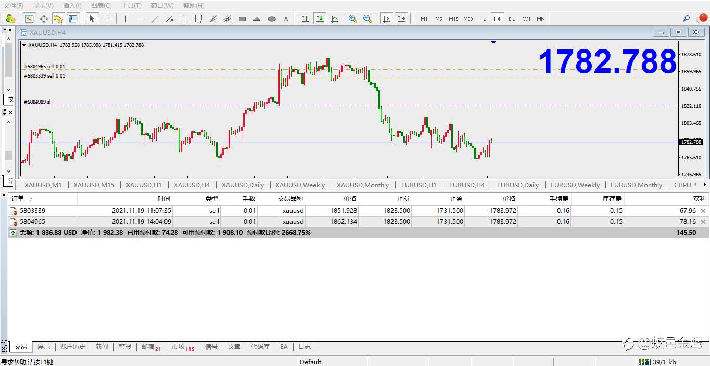Image resolution: width=710 pixels, height=366 pixels.
Task: Open the accounts icon in toolbar
Action: (x=10, y=19)
